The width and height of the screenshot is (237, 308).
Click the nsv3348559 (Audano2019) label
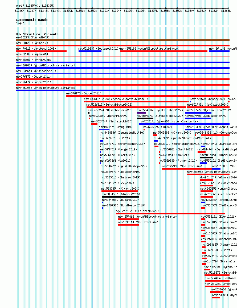pos(120,200)
